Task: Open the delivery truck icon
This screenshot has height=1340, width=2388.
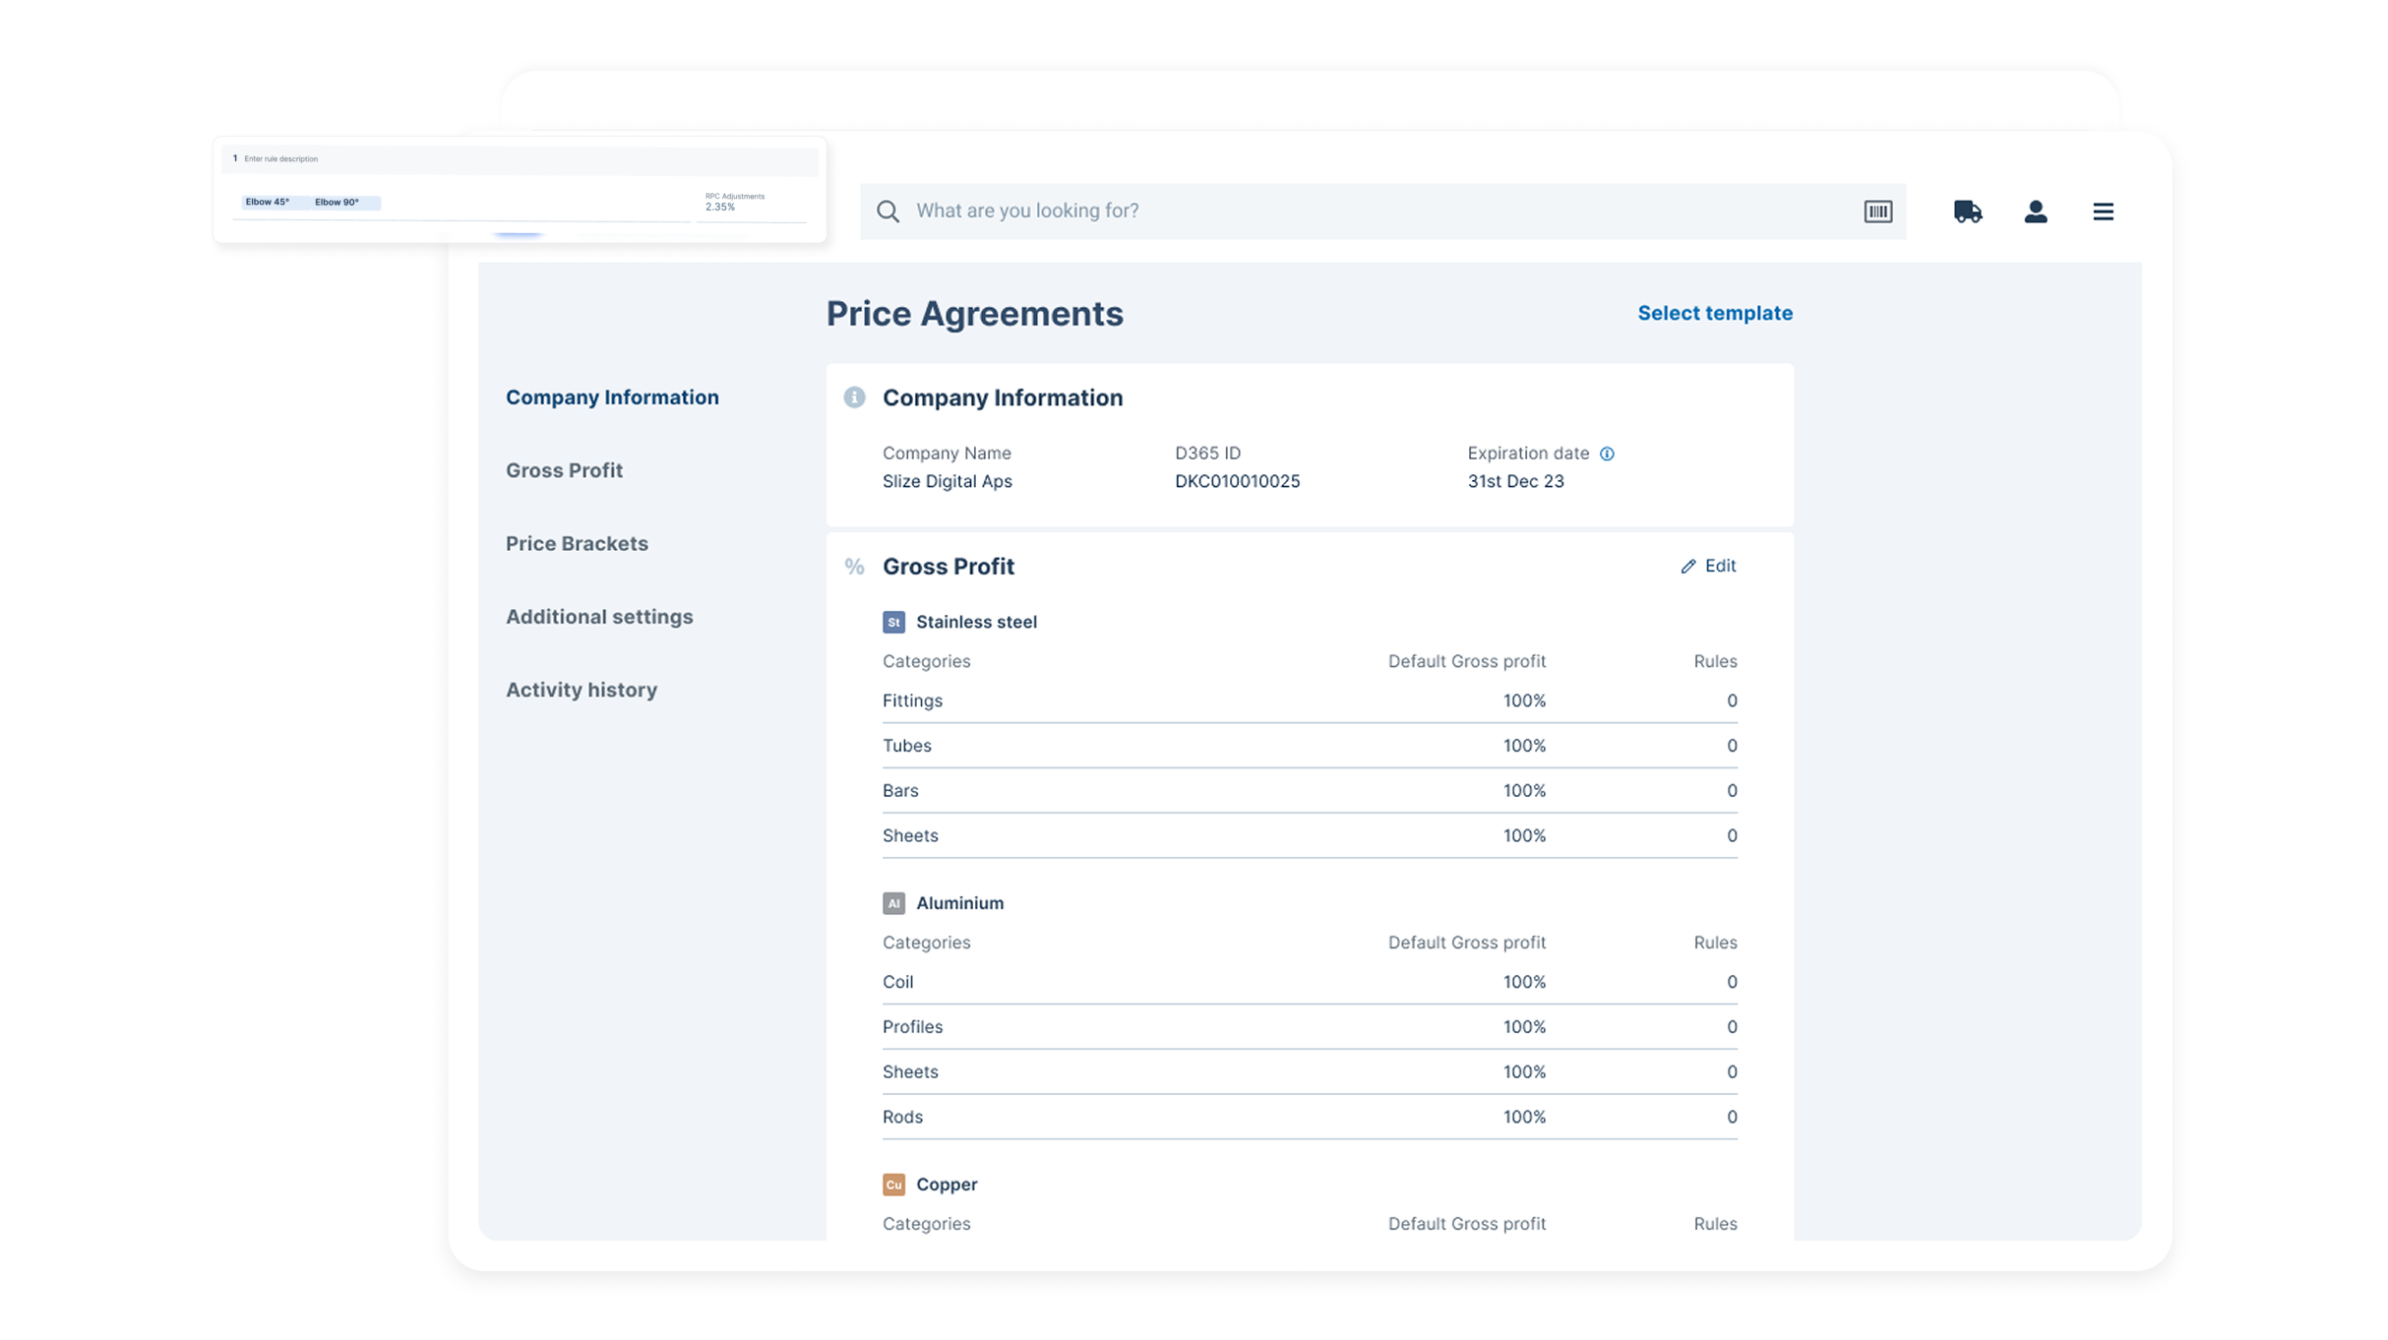Action: pyautogui.click(x=1967, y=212)
